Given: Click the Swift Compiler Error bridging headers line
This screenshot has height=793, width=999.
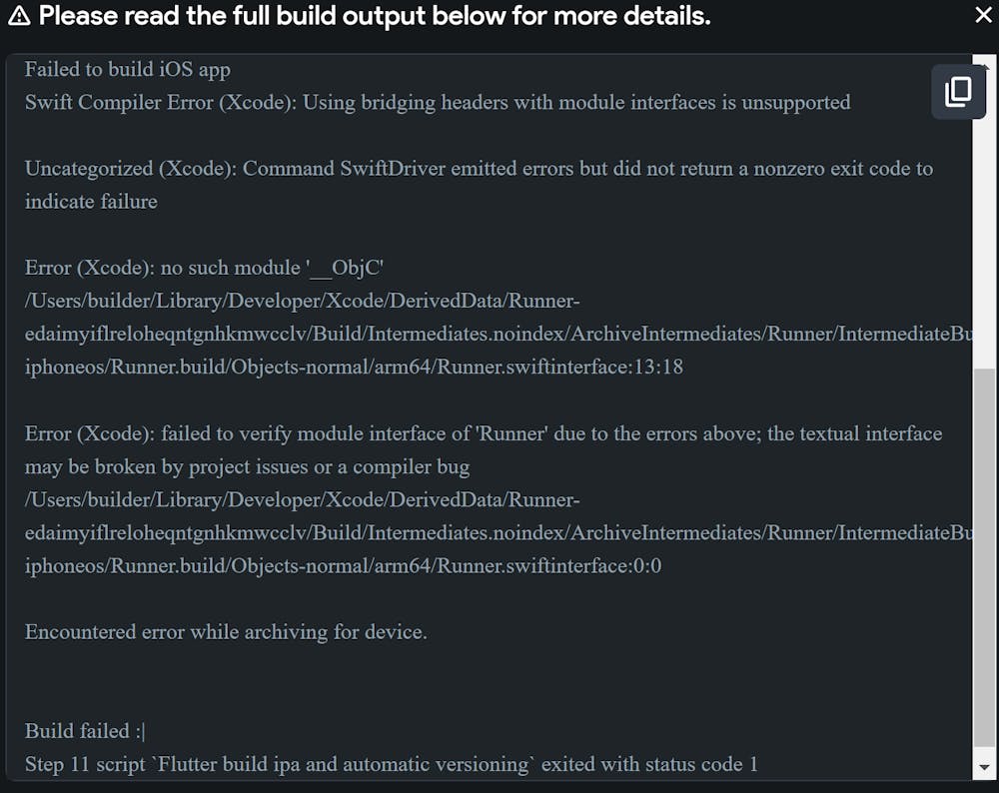Looking at the screenshot, I should pyautogui.click(x=438, y=102).
